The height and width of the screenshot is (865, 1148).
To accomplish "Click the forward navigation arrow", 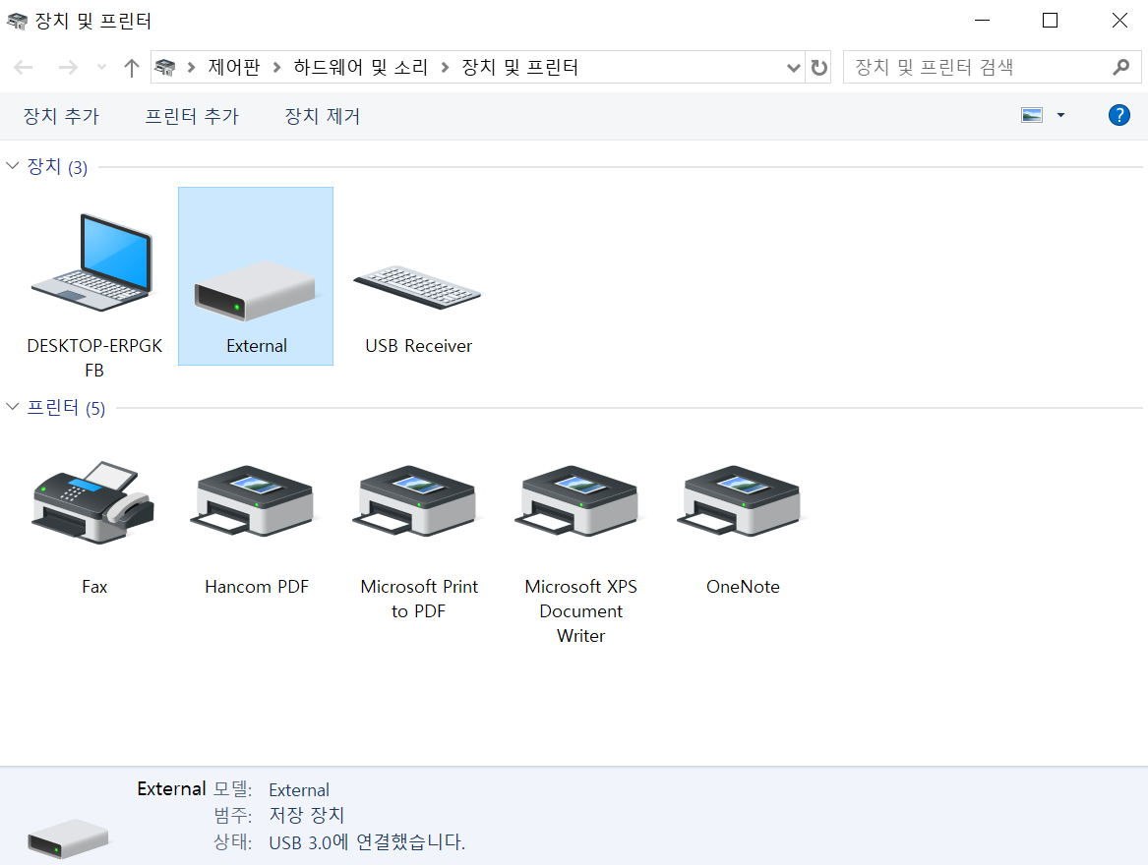I will click(x=67, y=68).
